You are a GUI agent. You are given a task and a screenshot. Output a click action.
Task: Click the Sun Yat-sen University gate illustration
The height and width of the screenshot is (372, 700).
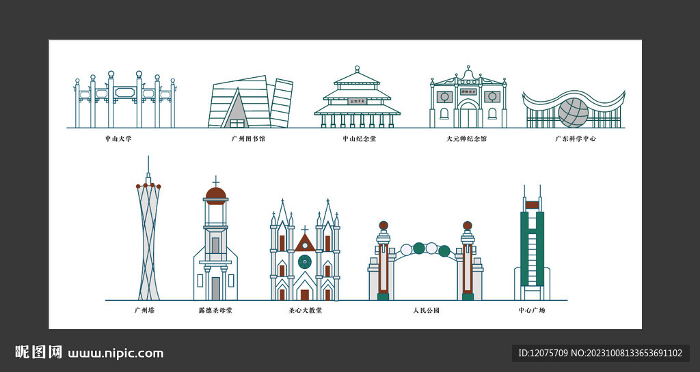(x=125, y=100)
